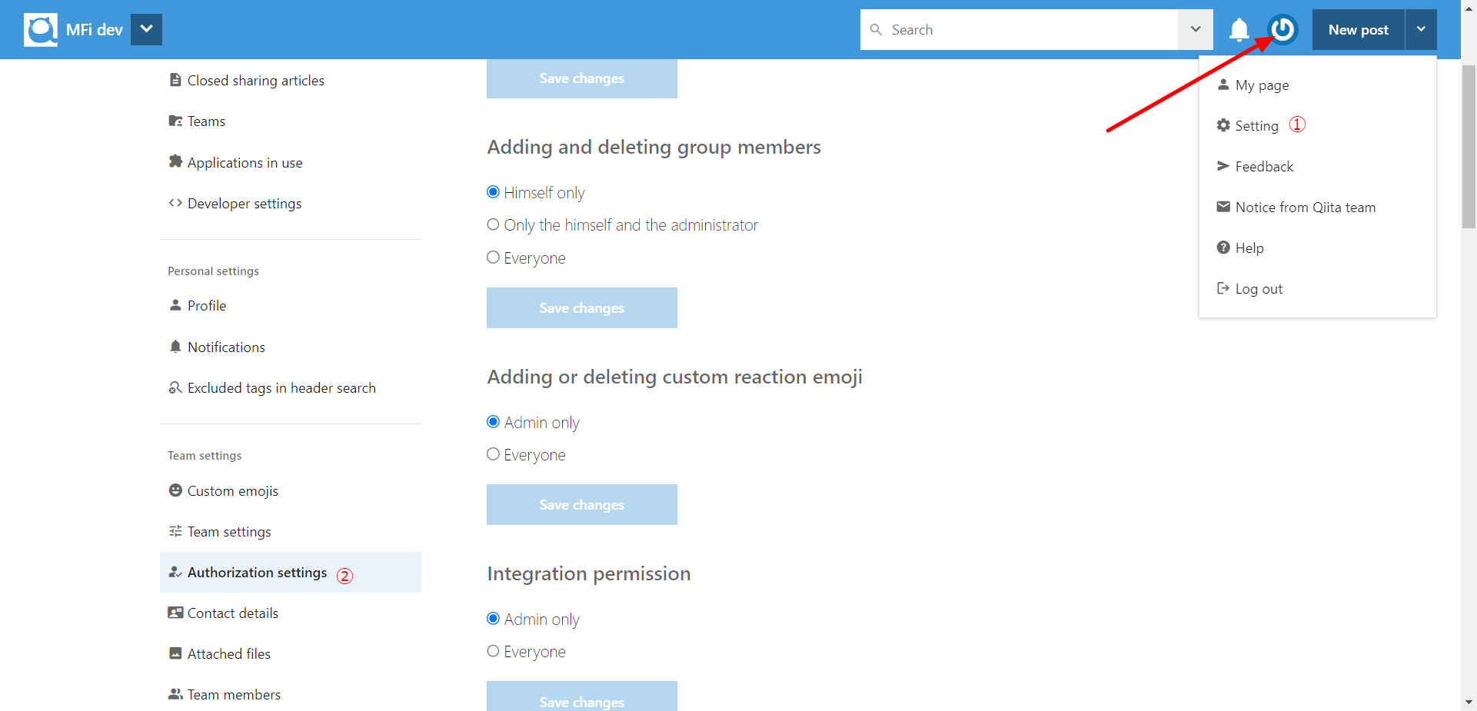Click the Authorization settings user-check icon
This screenshot has height=711, width=1477.
coord(175,572)
